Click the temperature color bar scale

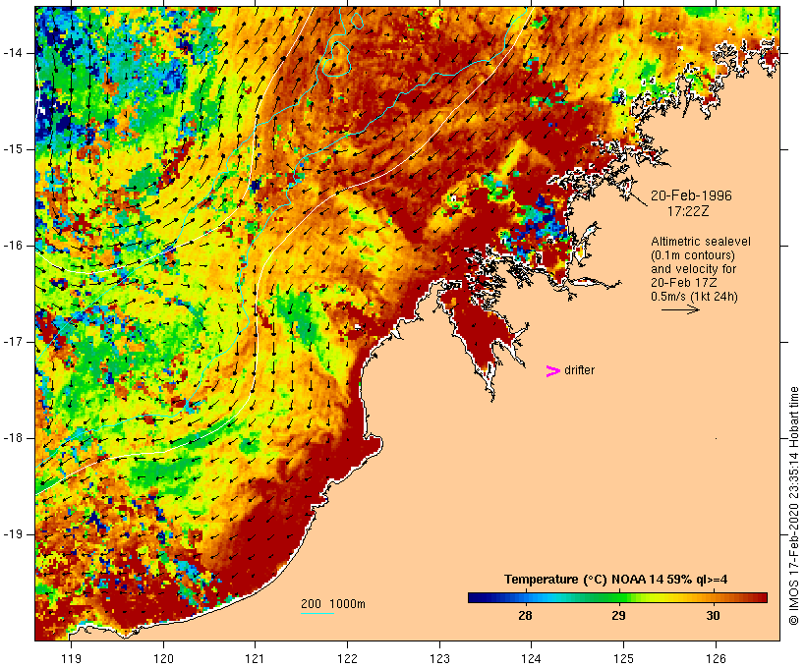tap(617, 597)
